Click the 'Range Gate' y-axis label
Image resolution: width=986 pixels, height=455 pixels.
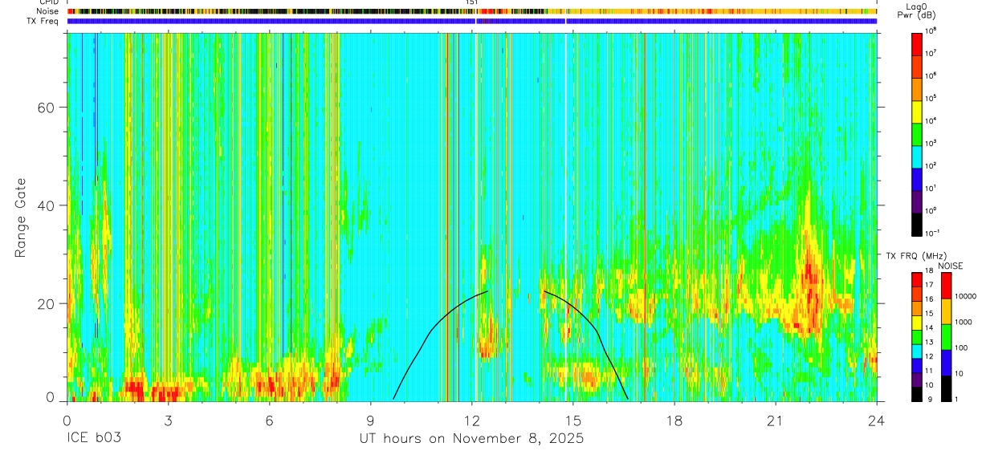20,217
